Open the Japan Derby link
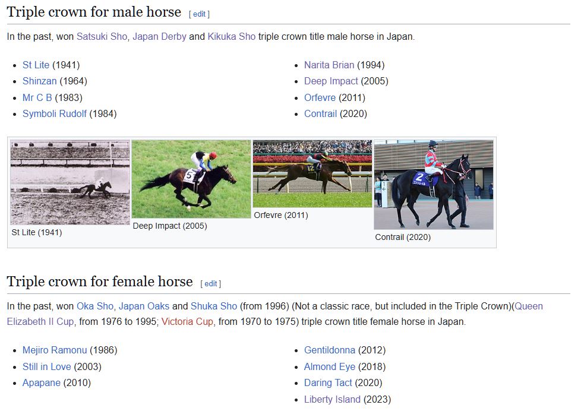The width and height of the screenshot is (584, 411). 159,36
